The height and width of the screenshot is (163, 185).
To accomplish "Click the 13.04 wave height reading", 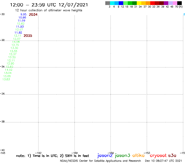I will [8, 73].
